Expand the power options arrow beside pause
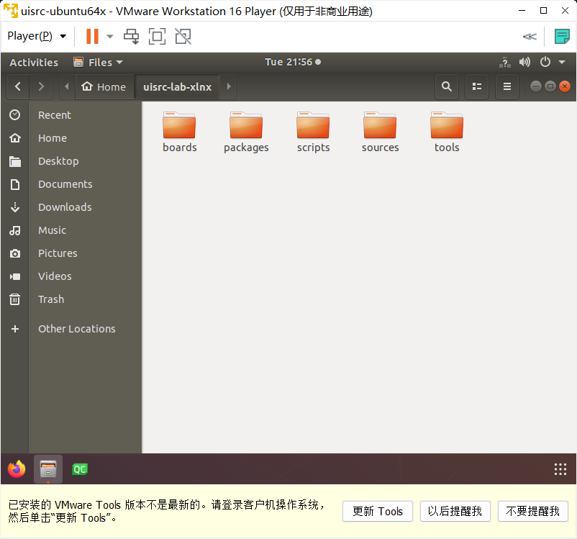This screenshot has height=539, width=577. tap(110, 36)
